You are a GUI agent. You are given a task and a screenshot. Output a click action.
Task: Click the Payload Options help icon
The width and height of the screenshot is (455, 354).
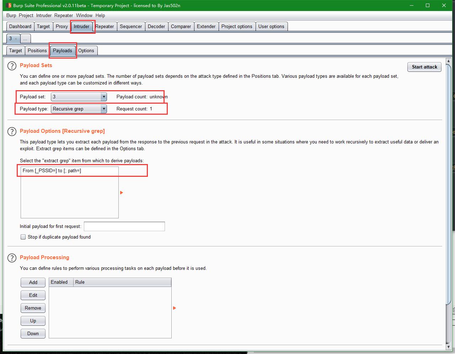coord(12,131)
